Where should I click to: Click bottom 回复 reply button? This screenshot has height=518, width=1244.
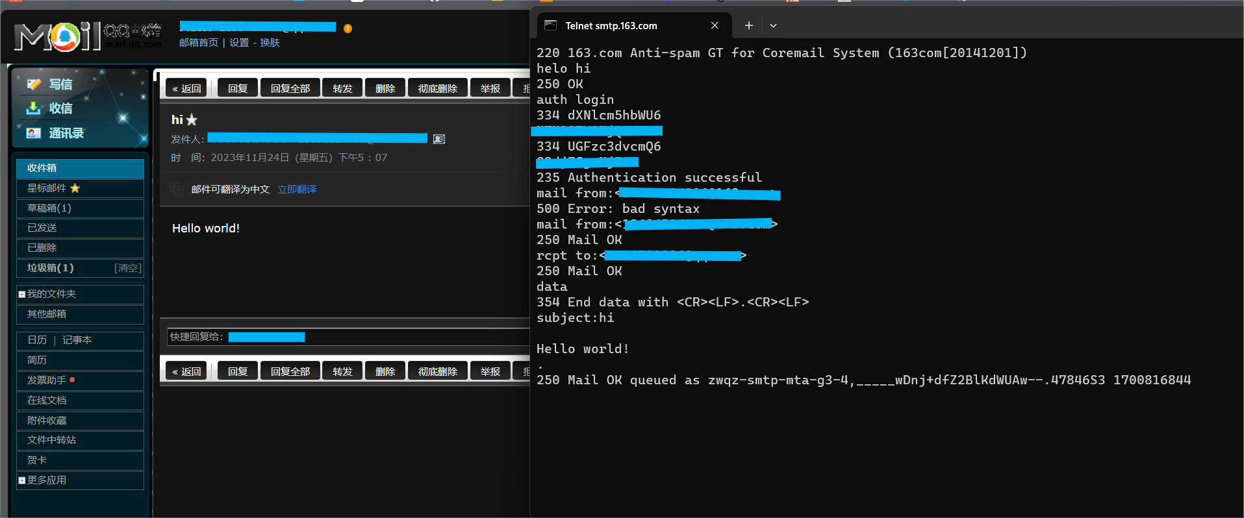click(238, 371)
